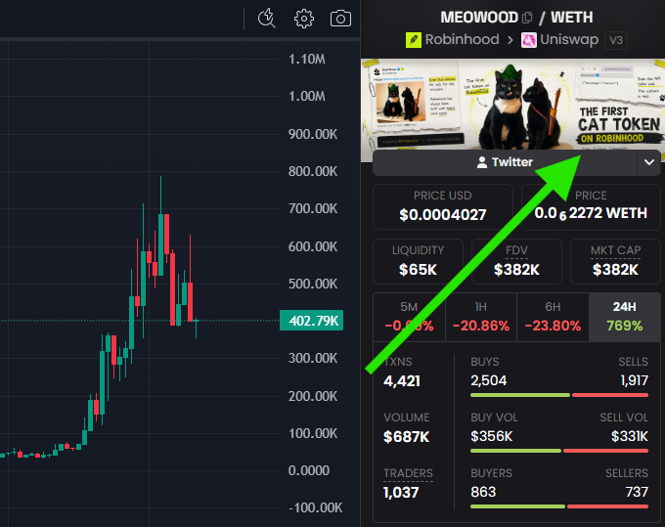This screenshot has height=527, width=665.
Task: Click the Uniswap logo icon
Action: tap(529, 40)
